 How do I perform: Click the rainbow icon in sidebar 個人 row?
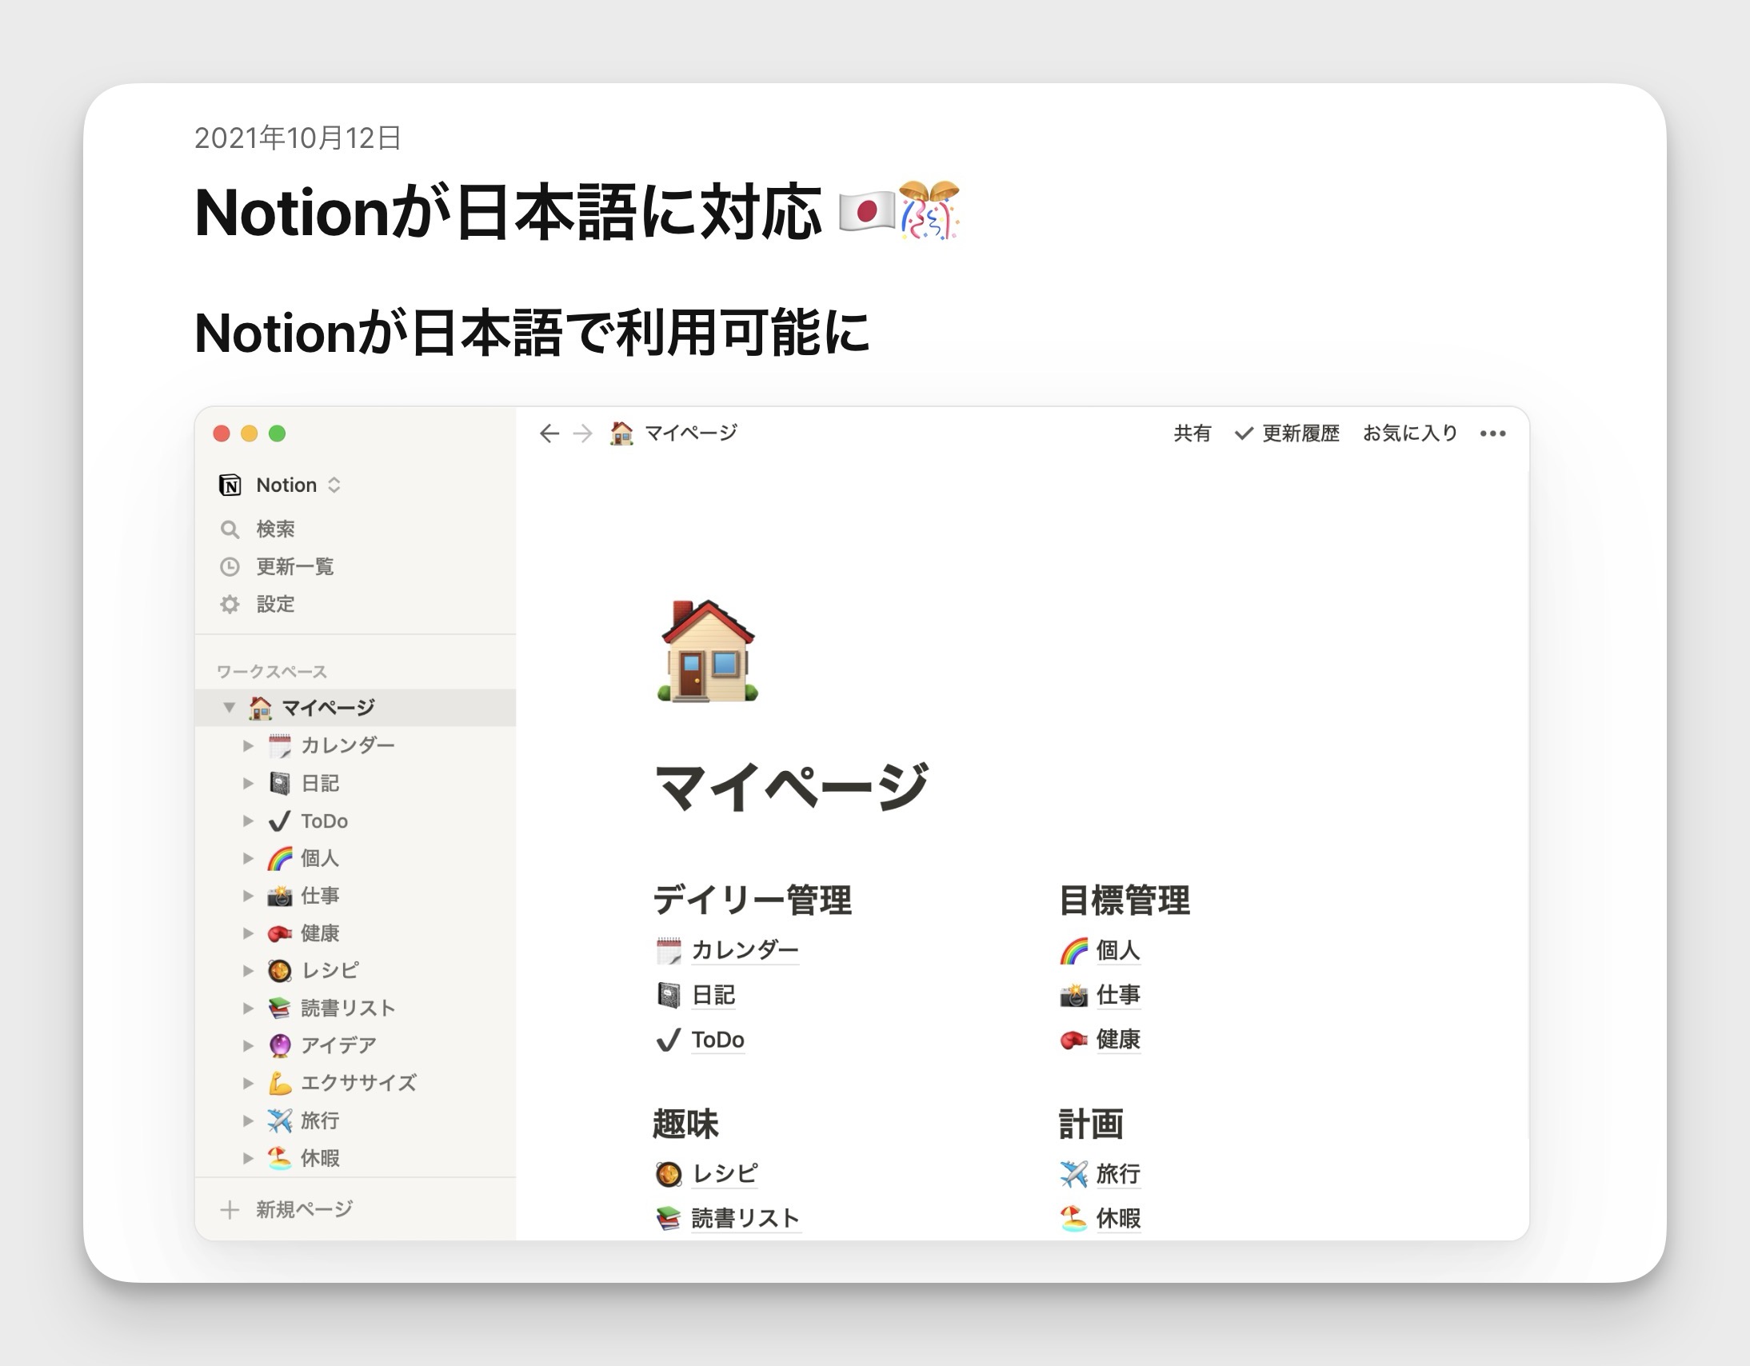coord(280,858)
